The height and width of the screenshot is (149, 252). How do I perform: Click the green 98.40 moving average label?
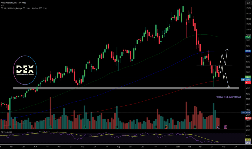click(x=248, y=37)
